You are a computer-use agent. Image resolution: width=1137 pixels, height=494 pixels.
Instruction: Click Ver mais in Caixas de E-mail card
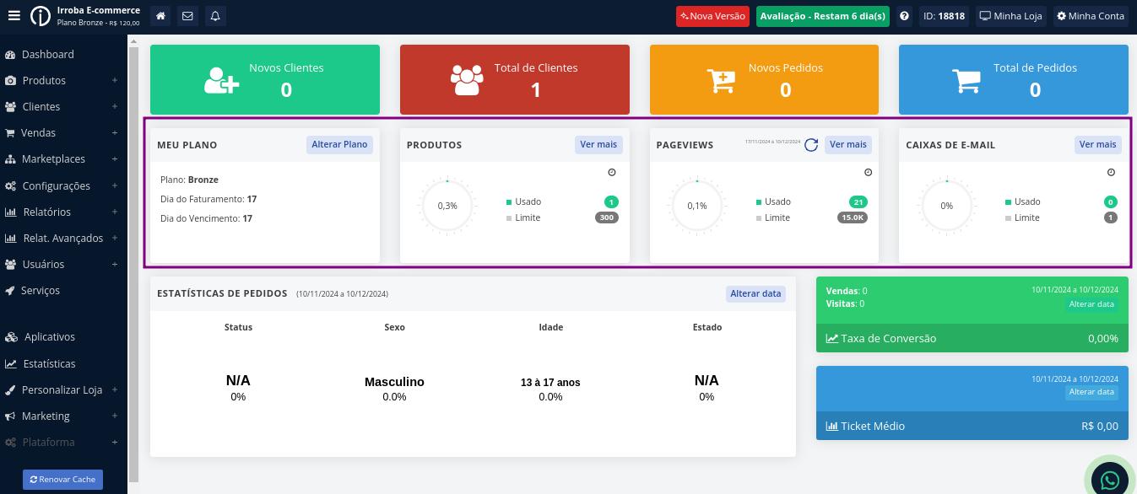click(1098, 145)
